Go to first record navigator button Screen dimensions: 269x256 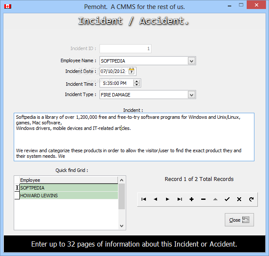tap(144, 199)
